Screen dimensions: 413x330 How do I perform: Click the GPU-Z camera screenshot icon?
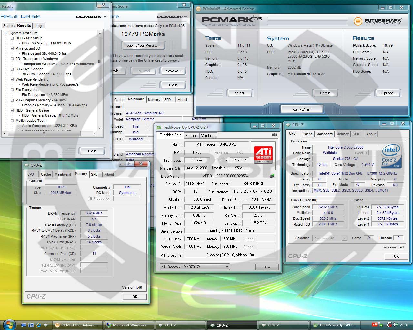(274, 135)
